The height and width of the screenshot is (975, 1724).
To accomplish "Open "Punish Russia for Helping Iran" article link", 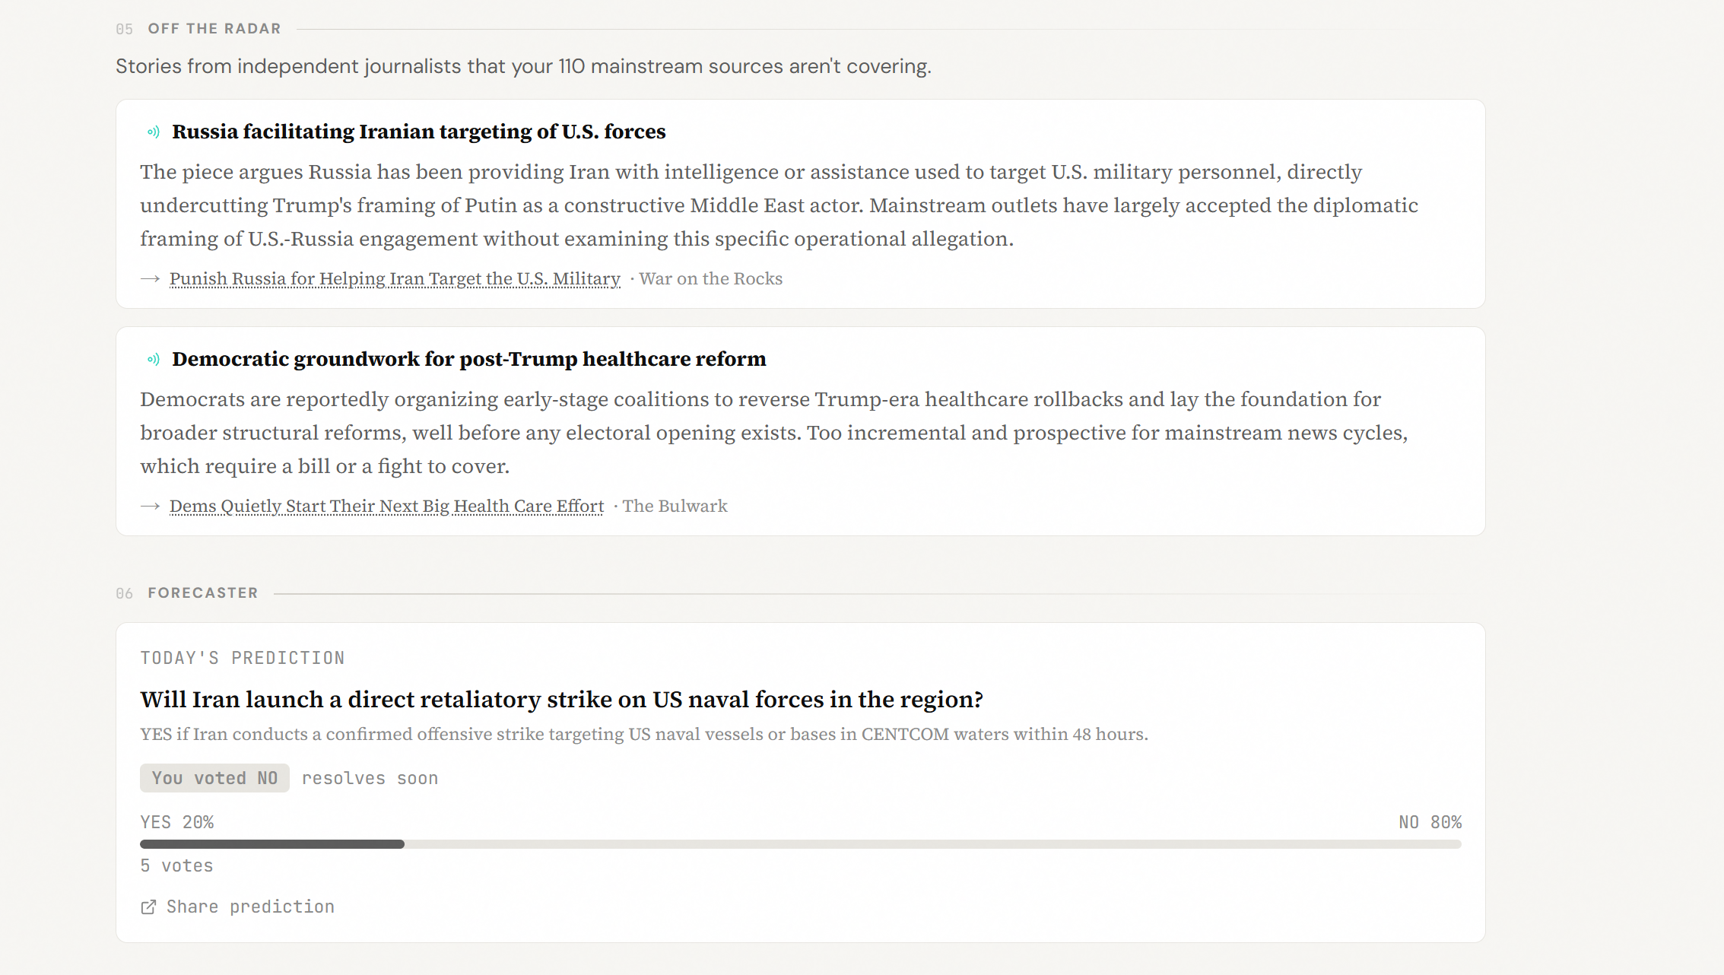I will (x=395, y=279).
